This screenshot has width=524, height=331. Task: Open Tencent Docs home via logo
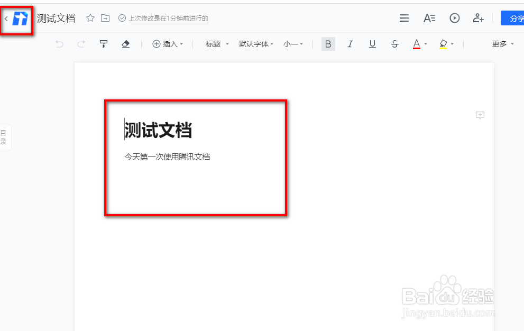coord(20,19)
